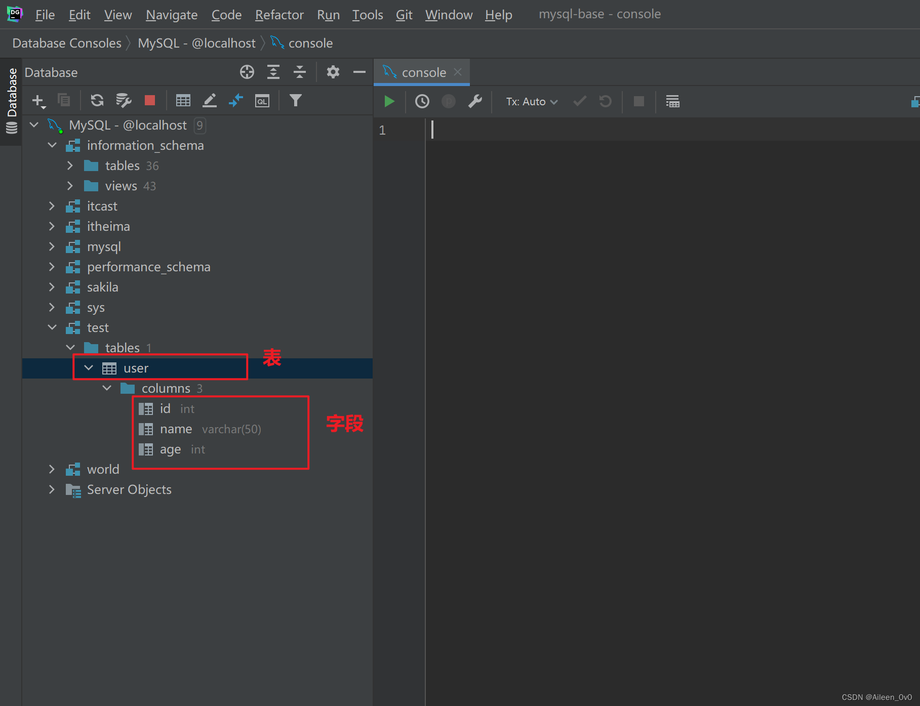Open MySQL - @localhost in the breadcrumb
This screenshot has height=706, width=920.
coord(196,43)
